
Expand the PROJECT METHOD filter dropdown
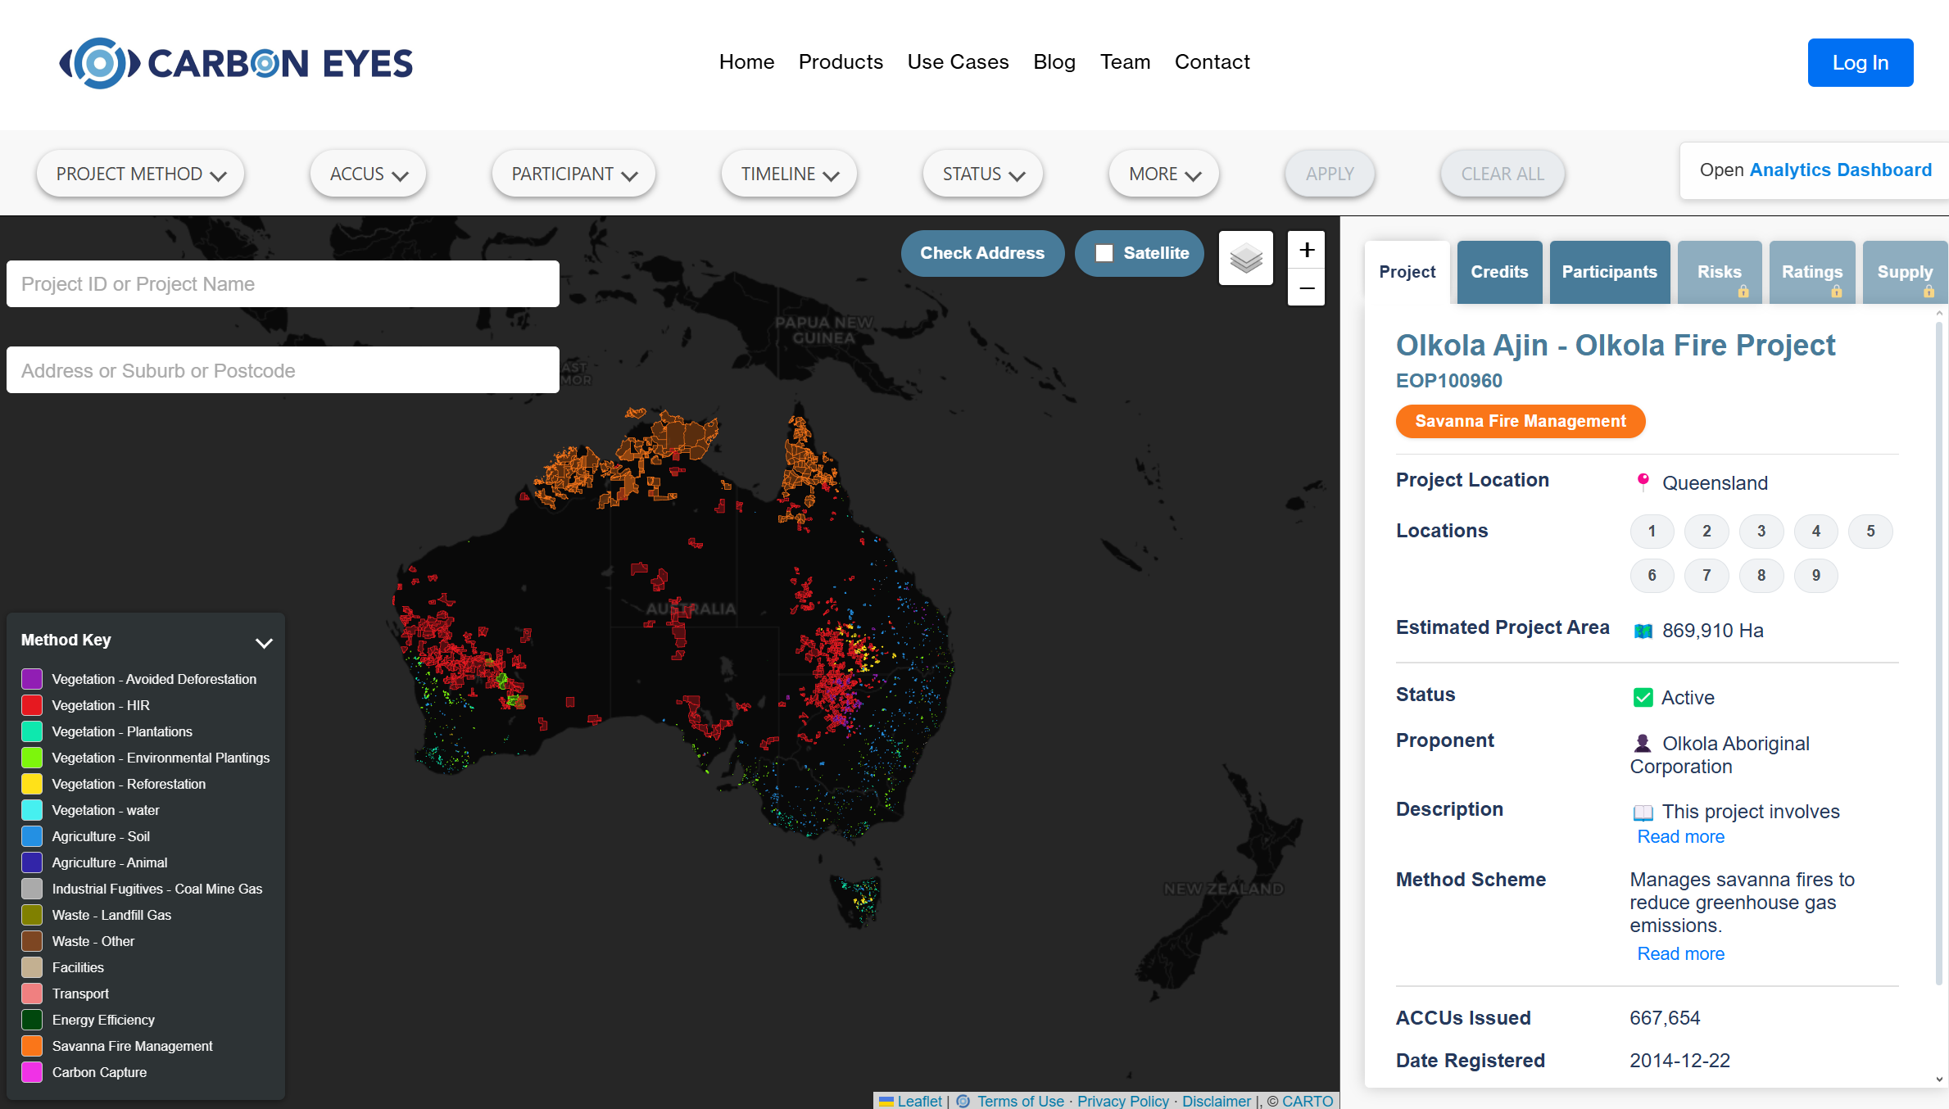coord(140,174)
